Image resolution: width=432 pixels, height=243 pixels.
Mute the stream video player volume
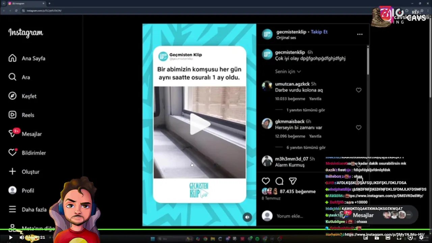click(22, 238)
